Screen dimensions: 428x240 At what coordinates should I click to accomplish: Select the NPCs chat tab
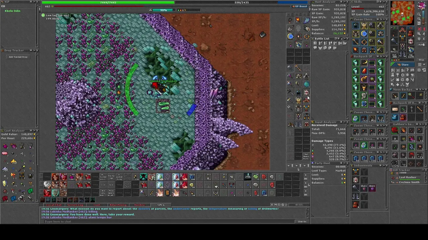coord(161,205)
